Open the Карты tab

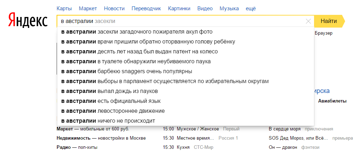pos(64,9)
